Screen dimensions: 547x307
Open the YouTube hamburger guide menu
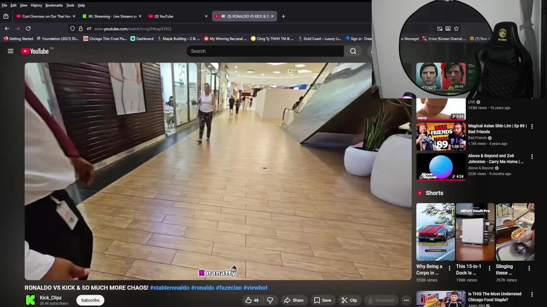point(11,51)
